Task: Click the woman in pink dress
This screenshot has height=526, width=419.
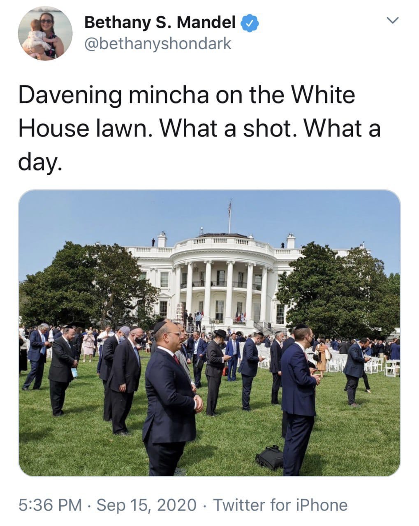Action: 88,344
